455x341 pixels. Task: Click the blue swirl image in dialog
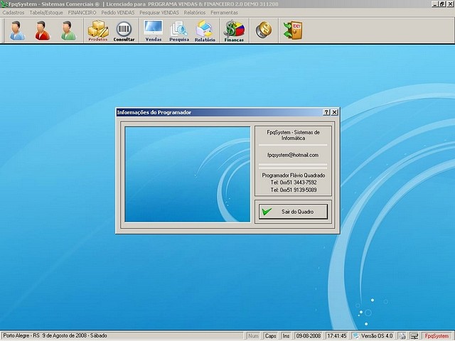coord(188,174)
